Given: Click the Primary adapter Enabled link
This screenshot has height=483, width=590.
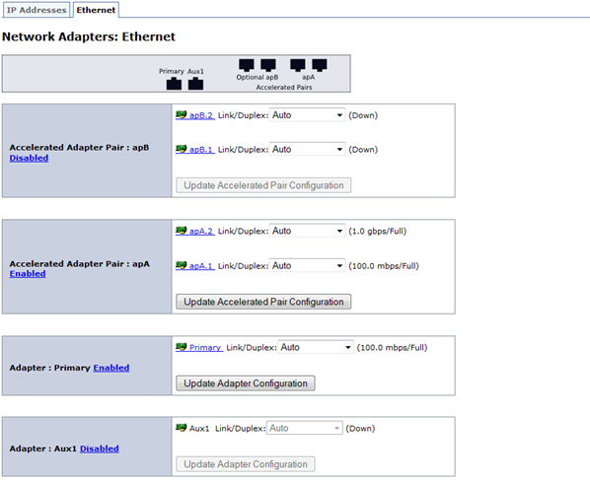Looking at the screenshot, I should tap(111, 368).
